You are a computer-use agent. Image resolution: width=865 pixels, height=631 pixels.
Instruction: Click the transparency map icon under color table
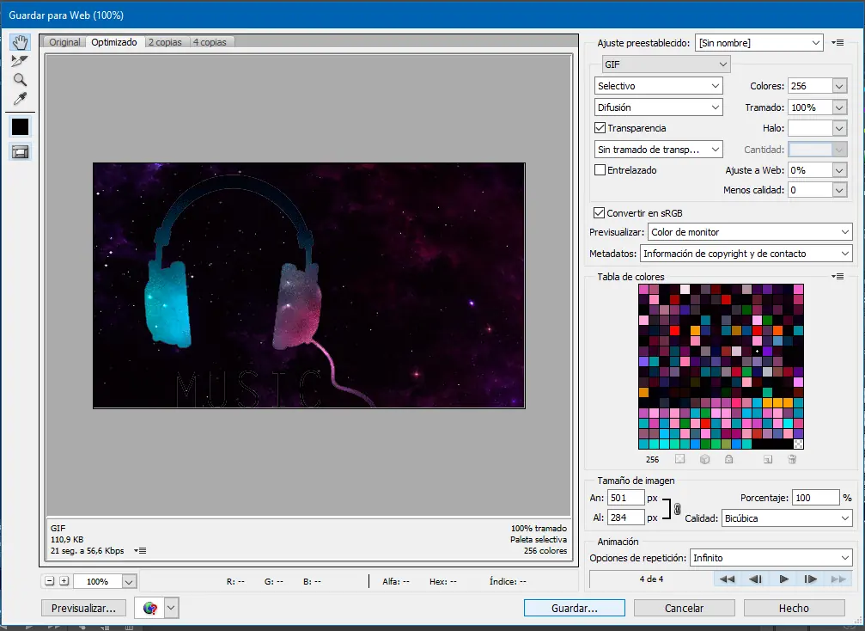click(x=679, y=459)
